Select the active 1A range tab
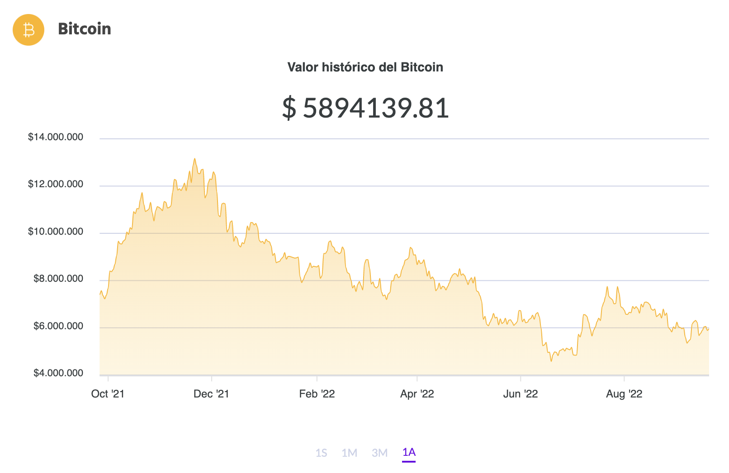729x473 pixels. 409,452
